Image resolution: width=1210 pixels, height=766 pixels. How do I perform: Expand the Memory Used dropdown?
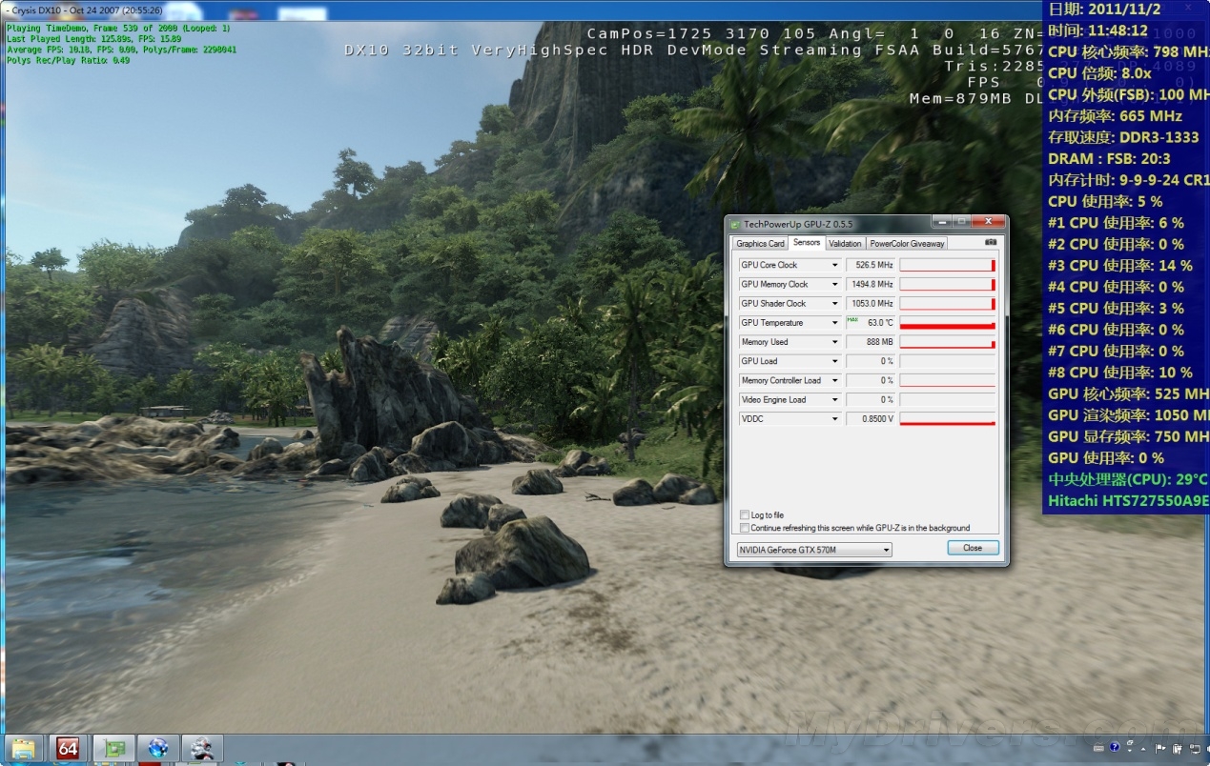pyautogui.click(x=834, y=342)
